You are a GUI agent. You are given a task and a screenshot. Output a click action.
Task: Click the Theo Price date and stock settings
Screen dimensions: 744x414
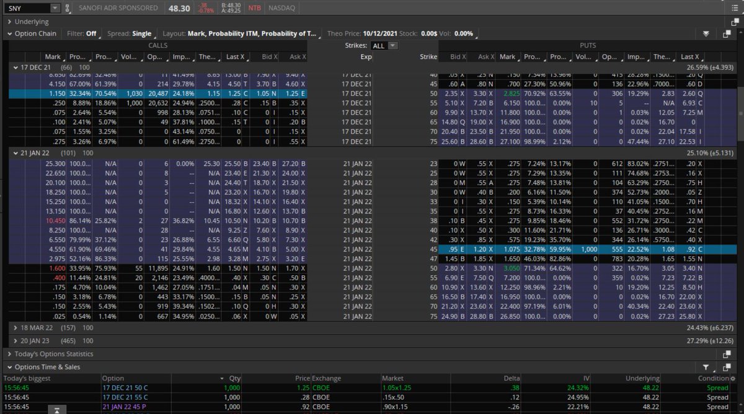(401, 33)
